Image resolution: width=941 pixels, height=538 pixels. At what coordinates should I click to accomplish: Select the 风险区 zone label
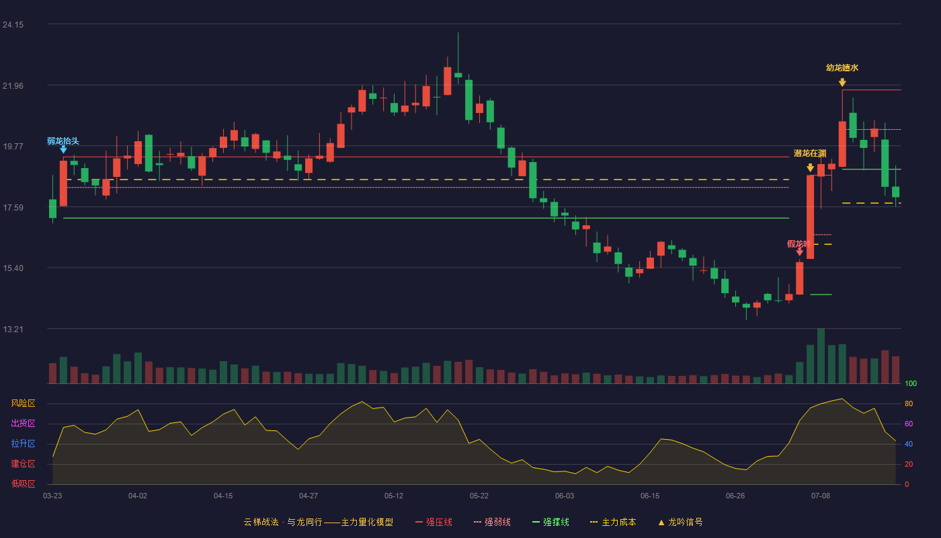(x=23, y=403)
